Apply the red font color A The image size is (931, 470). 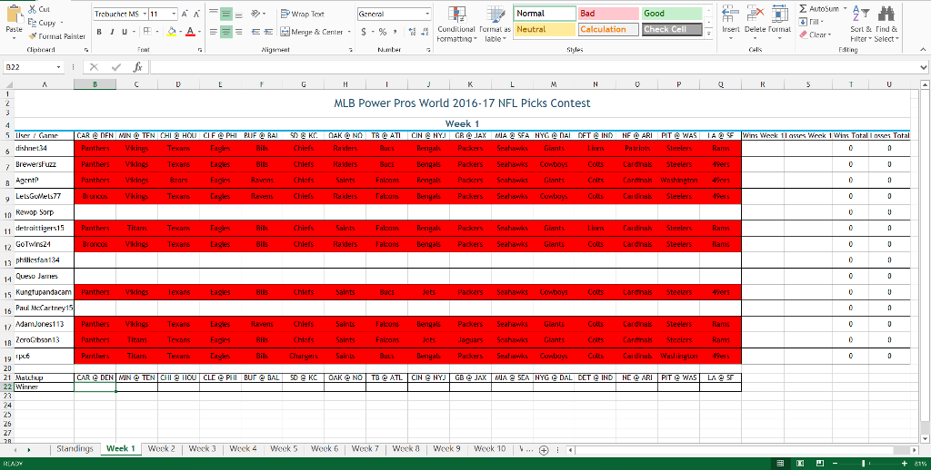click(190, 32)
